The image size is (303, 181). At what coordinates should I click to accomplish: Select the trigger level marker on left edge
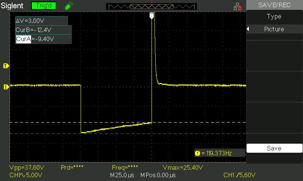pos(6,66)
